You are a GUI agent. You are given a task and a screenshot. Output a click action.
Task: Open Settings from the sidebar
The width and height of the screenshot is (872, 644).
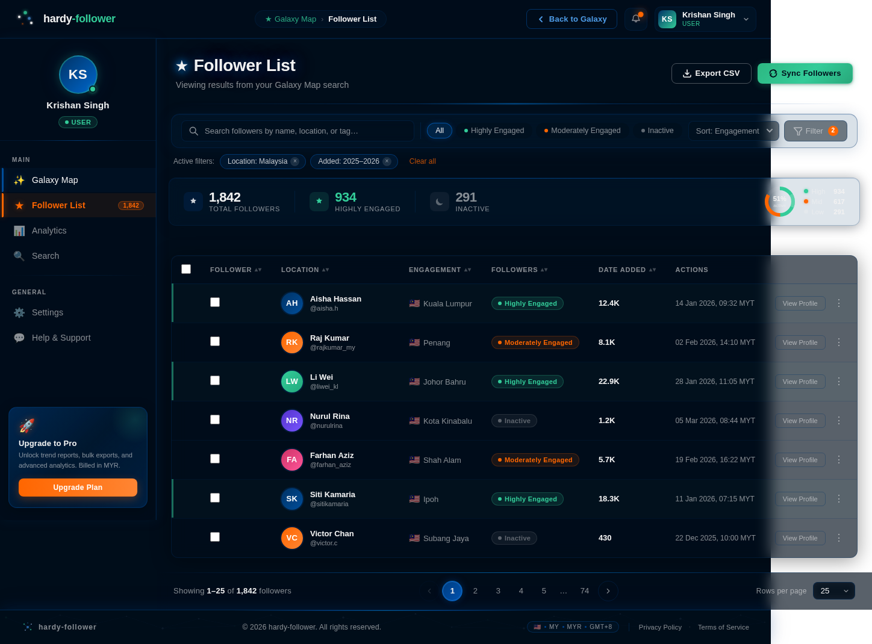point(47,312)
